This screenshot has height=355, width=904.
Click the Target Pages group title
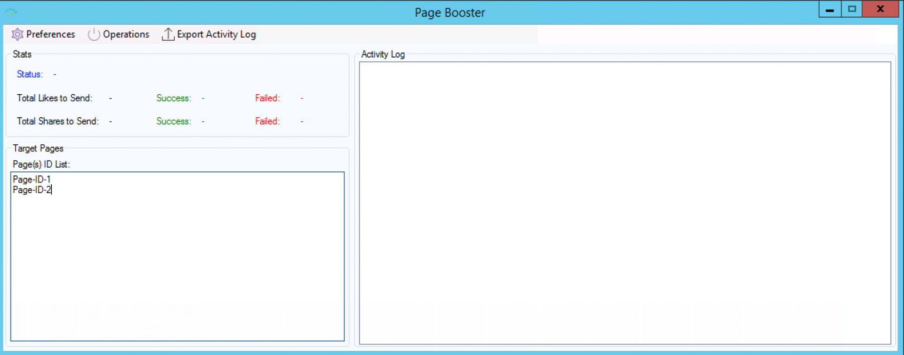[38, 148]
